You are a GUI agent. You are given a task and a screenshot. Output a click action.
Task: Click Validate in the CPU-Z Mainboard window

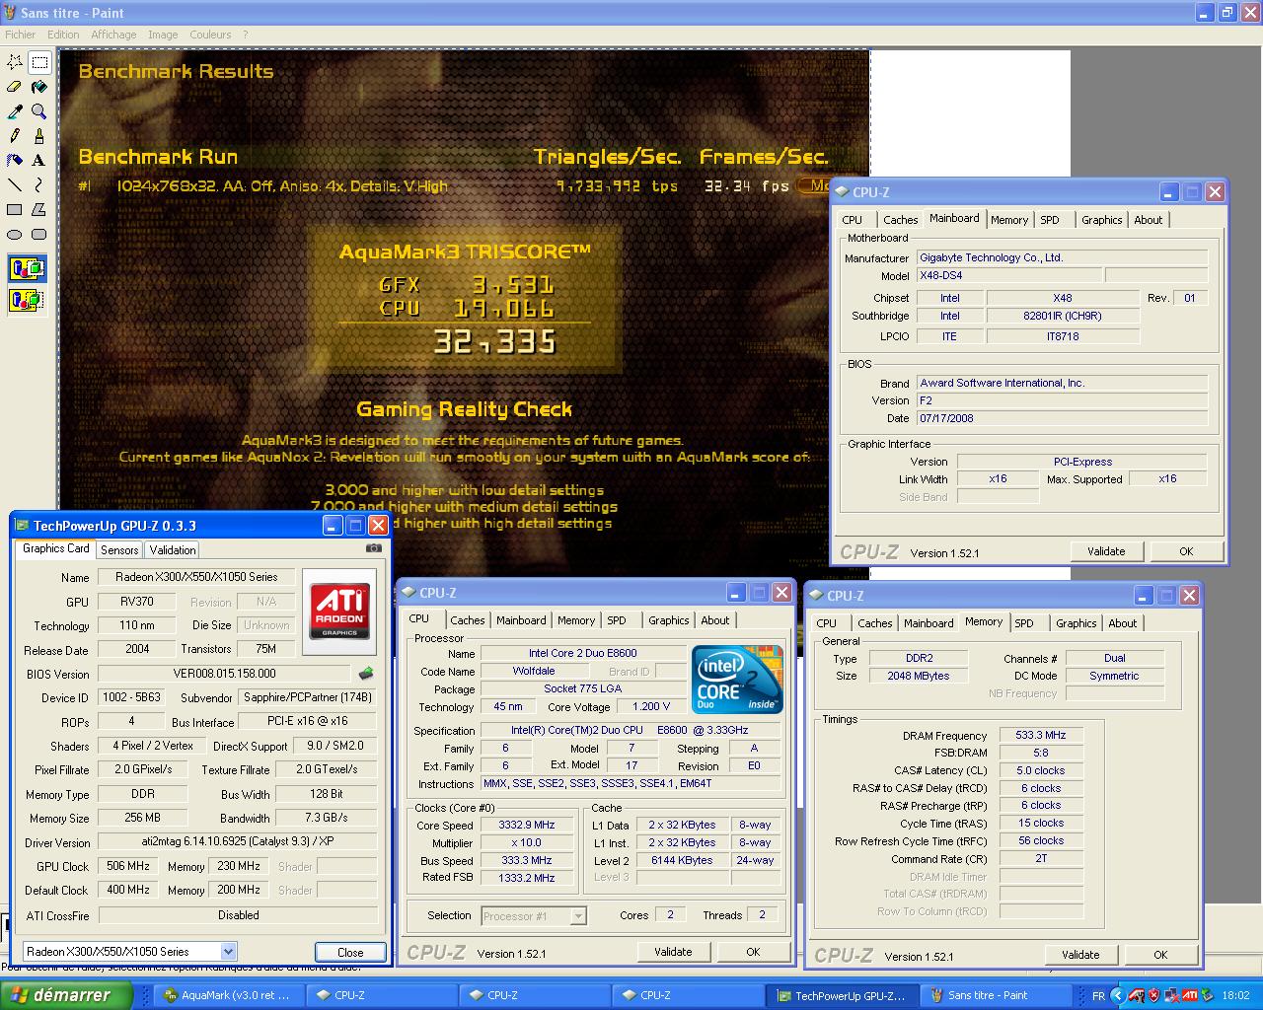pyautogui.click(x=1106, y=551)
